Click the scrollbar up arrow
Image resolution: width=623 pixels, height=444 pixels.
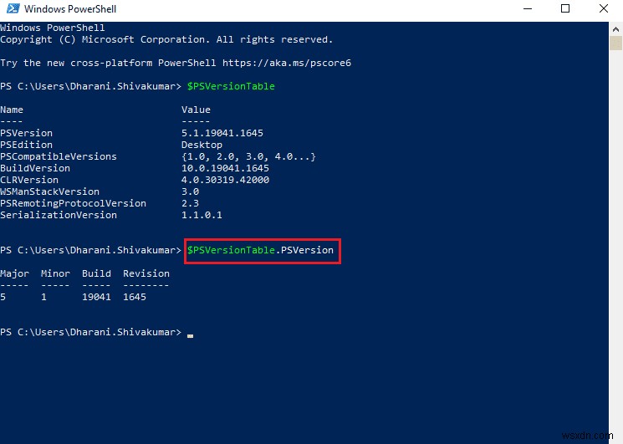(x=615, y=29)
